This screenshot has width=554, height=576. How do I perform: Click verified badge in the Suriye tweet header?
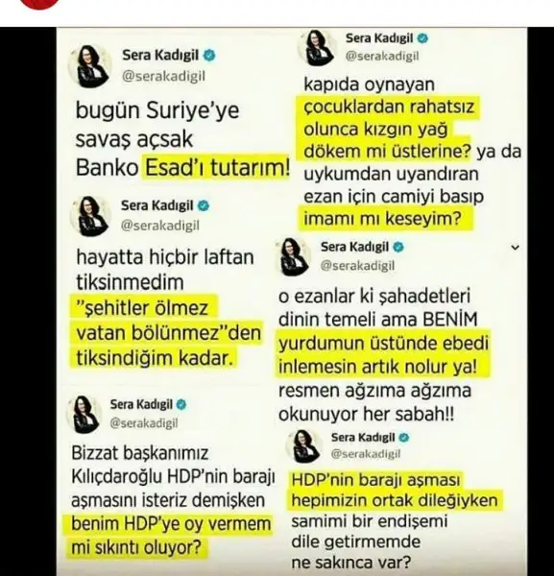pos(209,56)
